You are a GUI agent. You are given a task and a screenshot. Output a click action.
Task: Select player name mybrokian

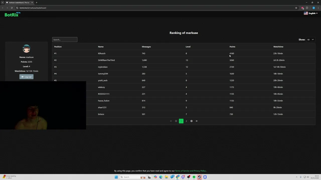tap(103, 67)
